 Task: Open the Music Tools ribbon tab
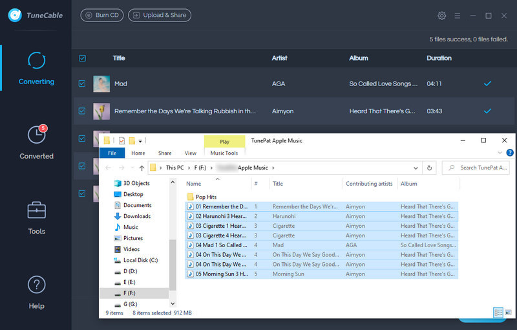224,153
